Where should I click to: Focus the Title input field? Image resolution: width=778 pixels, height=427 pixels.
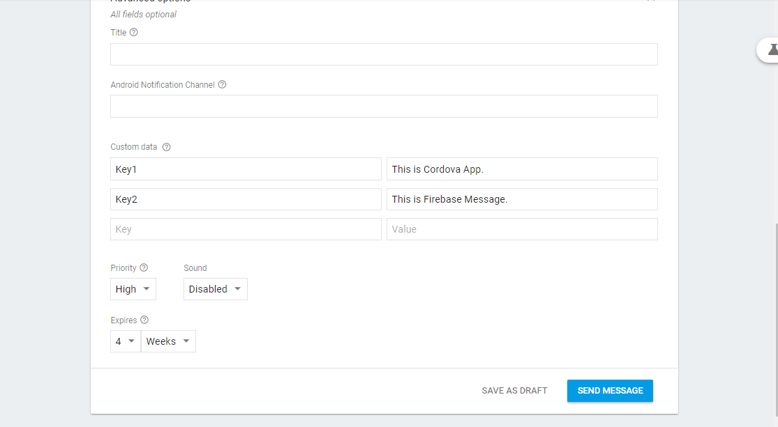(x=384, y=54)
